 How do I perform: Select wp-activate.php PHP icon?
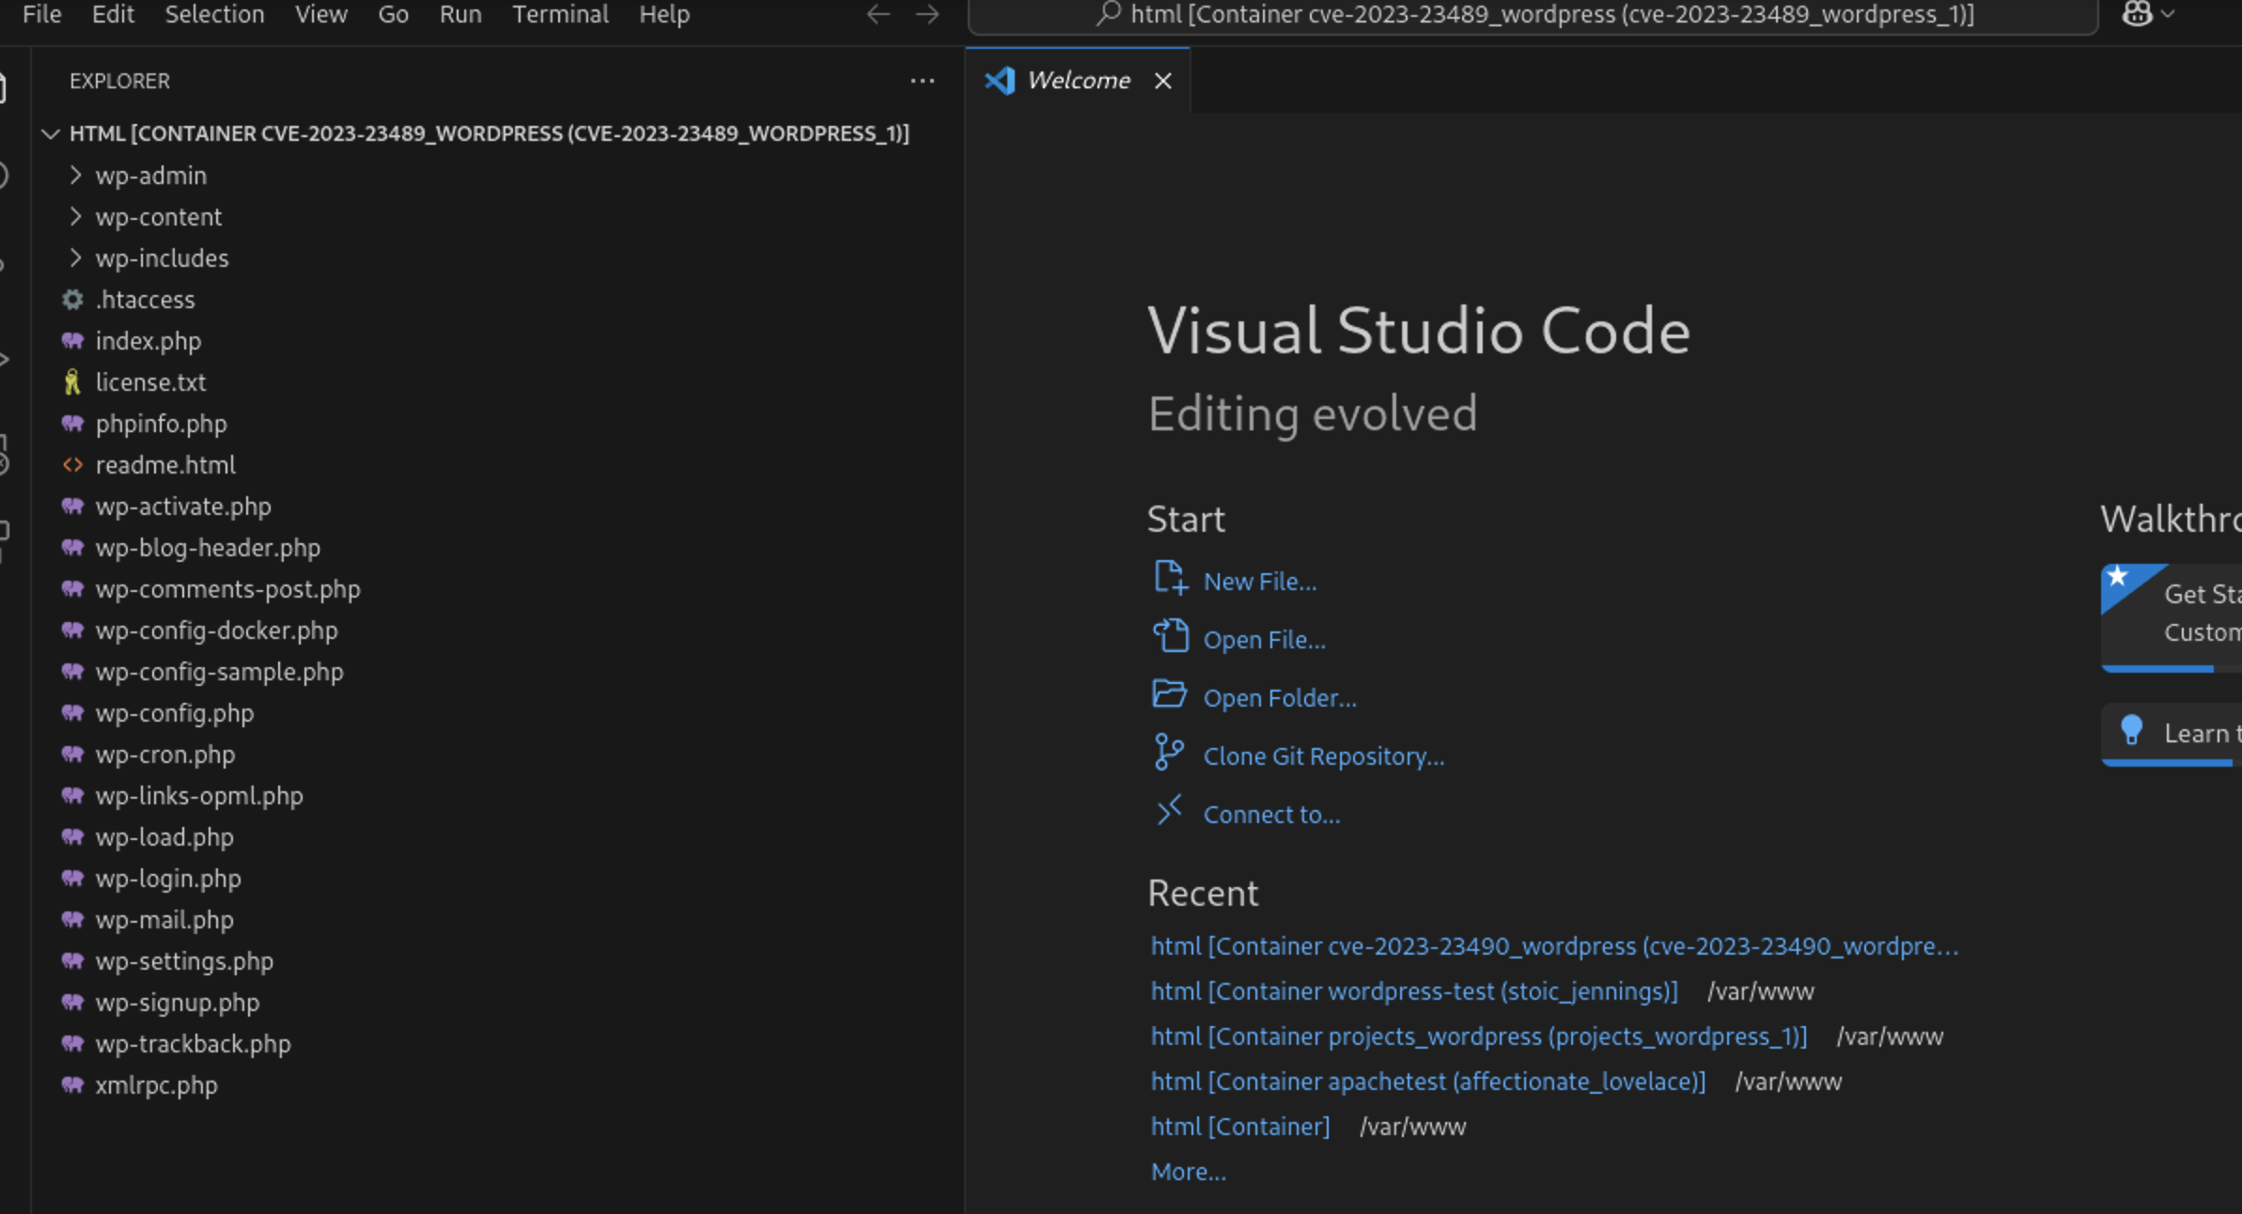tap(72, 506)
